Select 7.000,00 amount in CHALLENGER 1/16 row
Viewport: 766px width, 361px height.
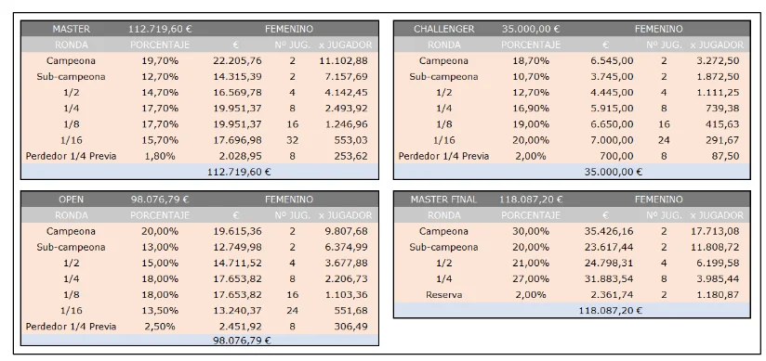[x=611, y=140]
